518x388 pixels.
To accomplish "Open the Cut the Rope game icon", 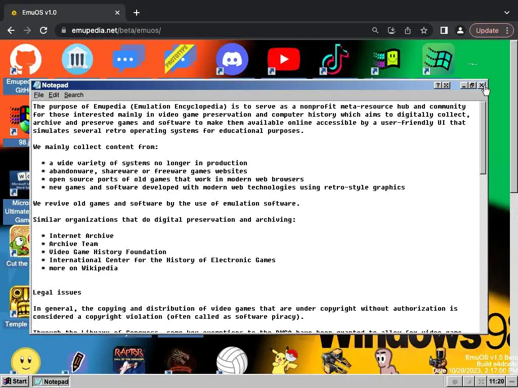I will 20,241.
